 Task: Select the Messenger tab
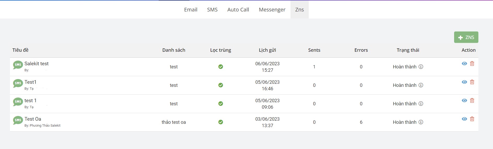[x=272, y=10]
